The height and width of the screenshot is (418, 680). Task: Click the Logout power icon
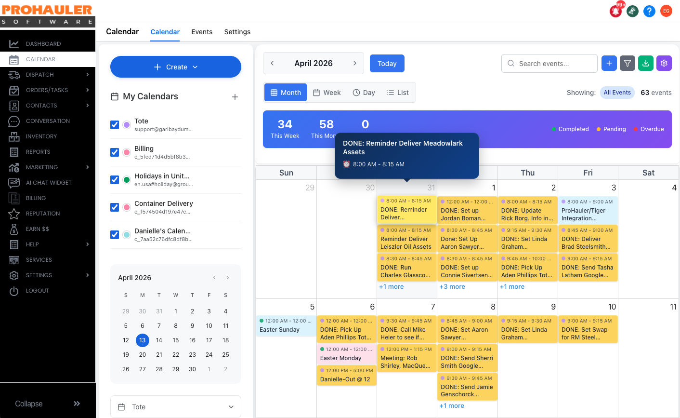pyautogui.click(x=14, y=291)
